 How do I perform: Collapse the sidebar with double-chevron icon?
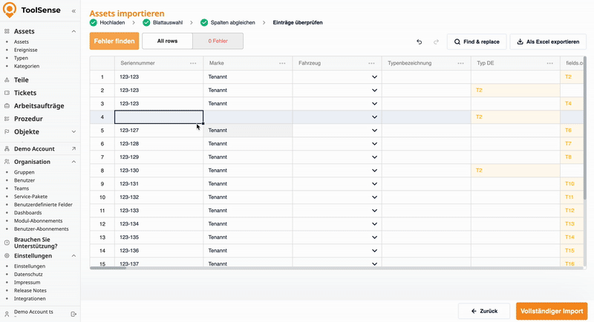click(x=74, y=11)
